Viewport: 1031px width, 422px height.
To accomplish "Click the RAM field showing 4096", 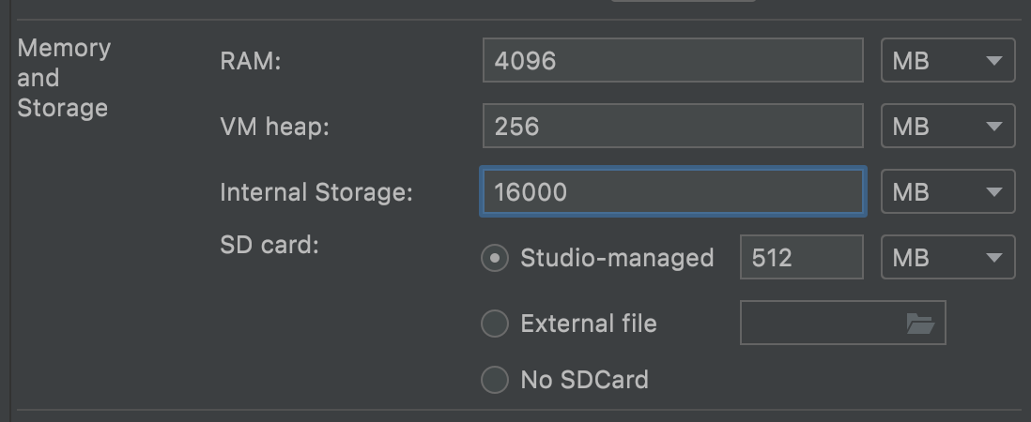I will (x=672, y=61).
